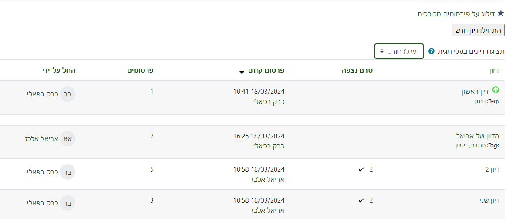Mark דיון שני posts as read checkmark
This screenshot has width=514, height=219.
[361, 200]
